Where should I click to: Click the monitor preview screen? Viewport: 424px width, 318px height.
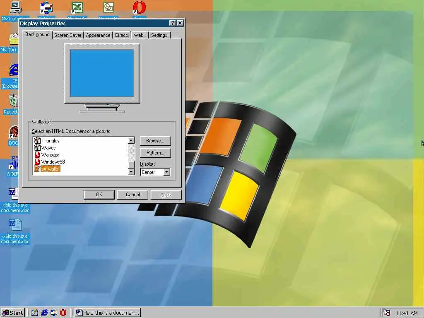click(x=102, y=73)
